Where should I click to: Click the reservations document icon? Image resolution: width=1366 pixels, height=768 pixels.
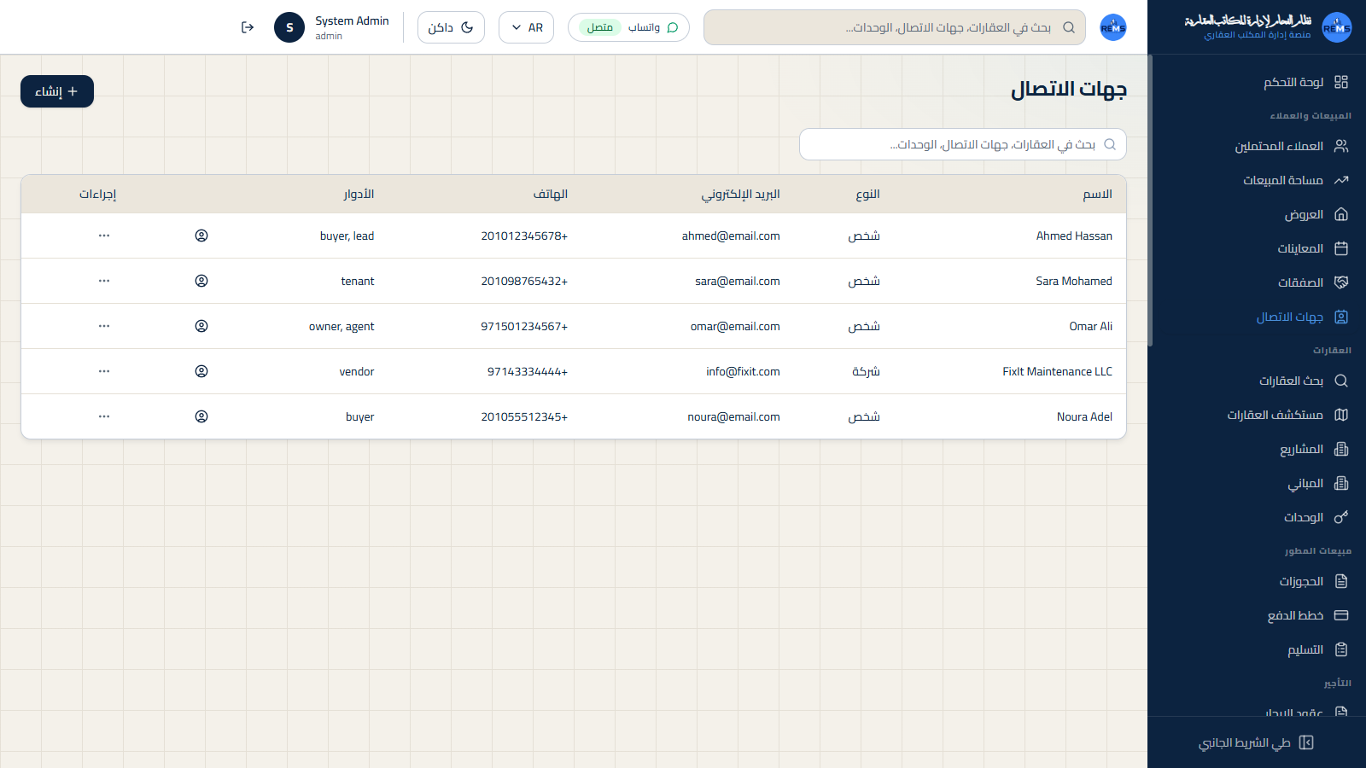pos(1341,581)
